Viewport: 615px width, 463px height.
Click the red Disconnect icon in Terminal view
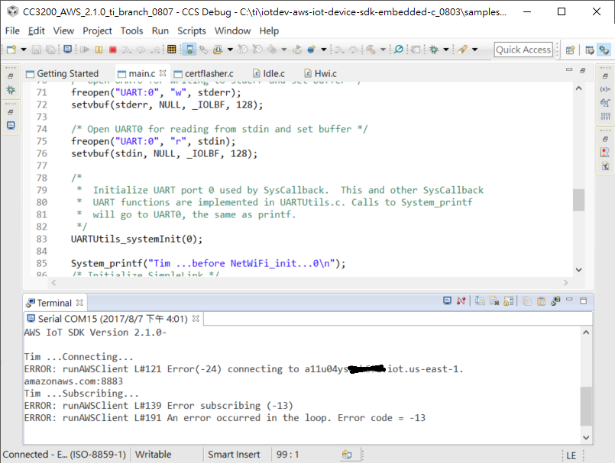461,301
